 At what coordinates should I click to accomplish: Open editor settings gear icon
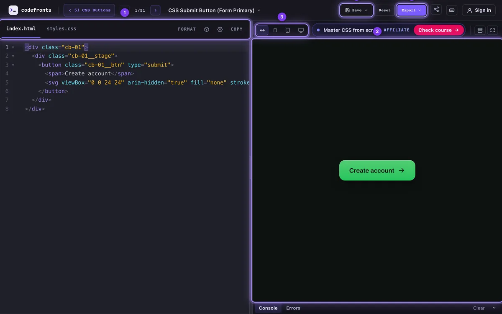point(220,29)
